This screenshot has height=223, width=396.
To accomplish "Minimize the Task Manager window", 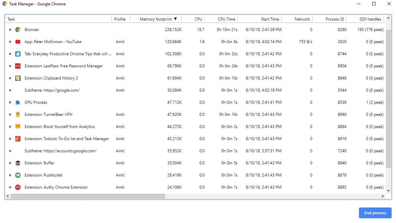I will (359, 4).
